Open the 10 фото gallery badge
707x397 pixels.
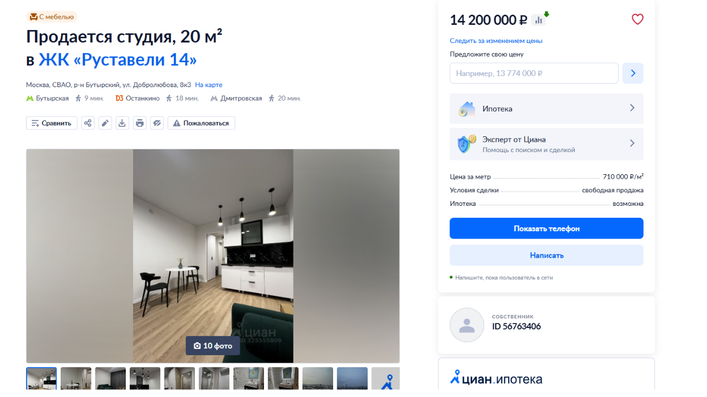[x=213, y=346]
